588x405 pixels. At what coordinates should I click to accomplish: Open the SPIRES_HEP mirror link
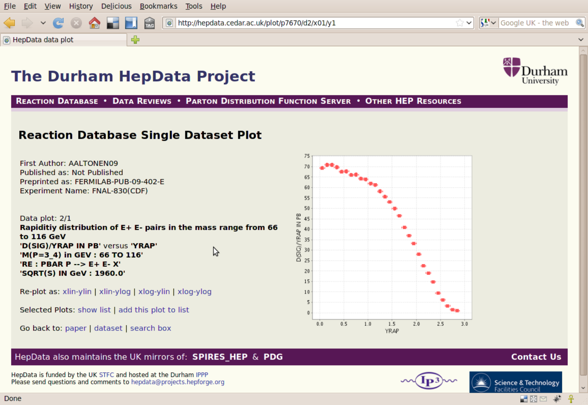(220, 357)
